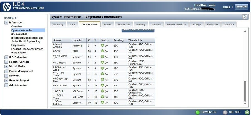Click OK status icon for 10-PCI 1
This screenshot has height=115, width=251.
click(102, 91)
